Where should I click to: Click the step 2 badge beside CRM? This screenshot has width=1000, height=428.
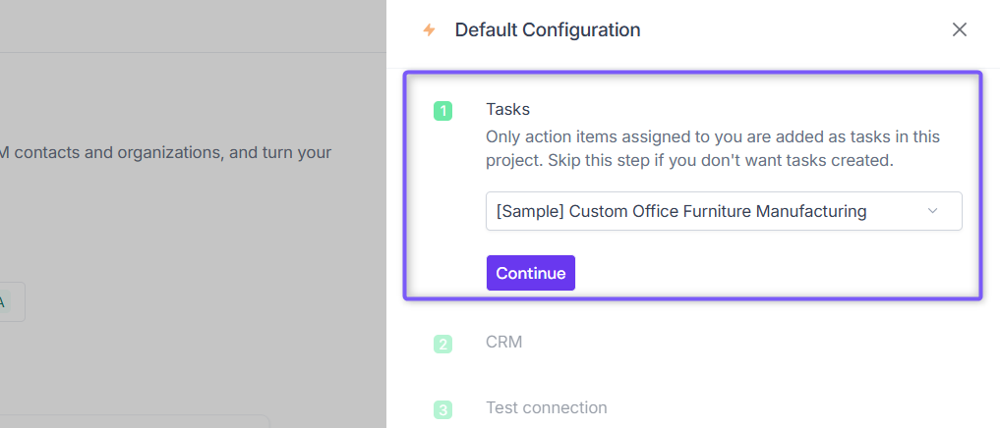[442, 344]
